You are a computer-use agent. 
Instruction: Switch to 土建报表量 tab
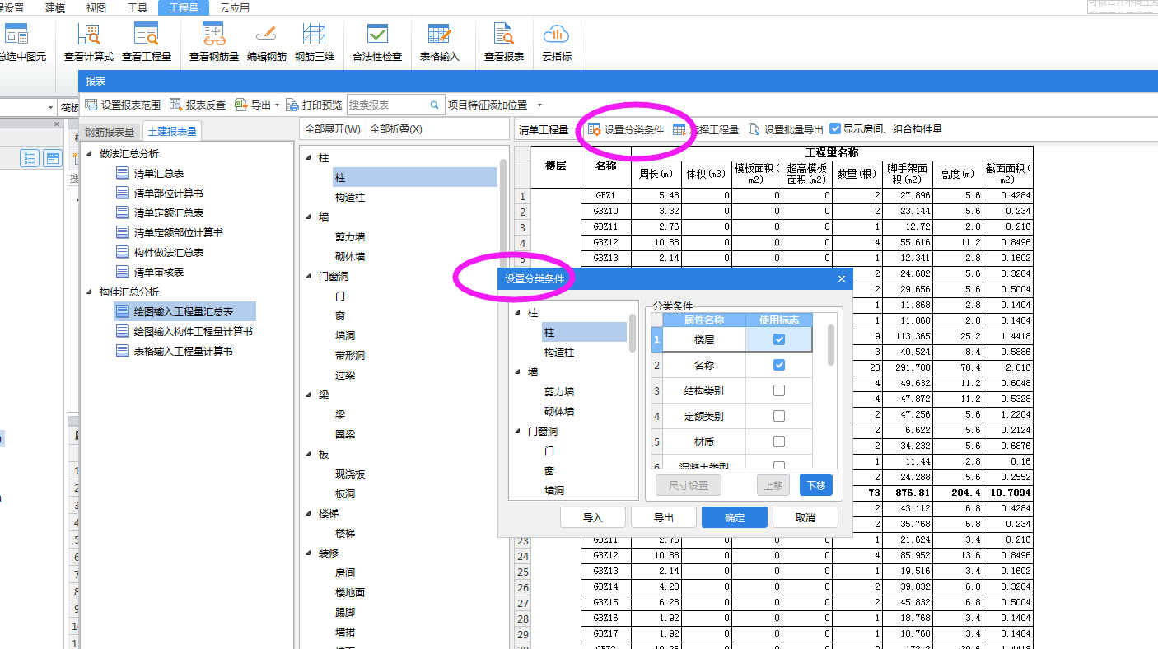click(x=172, y=132)
